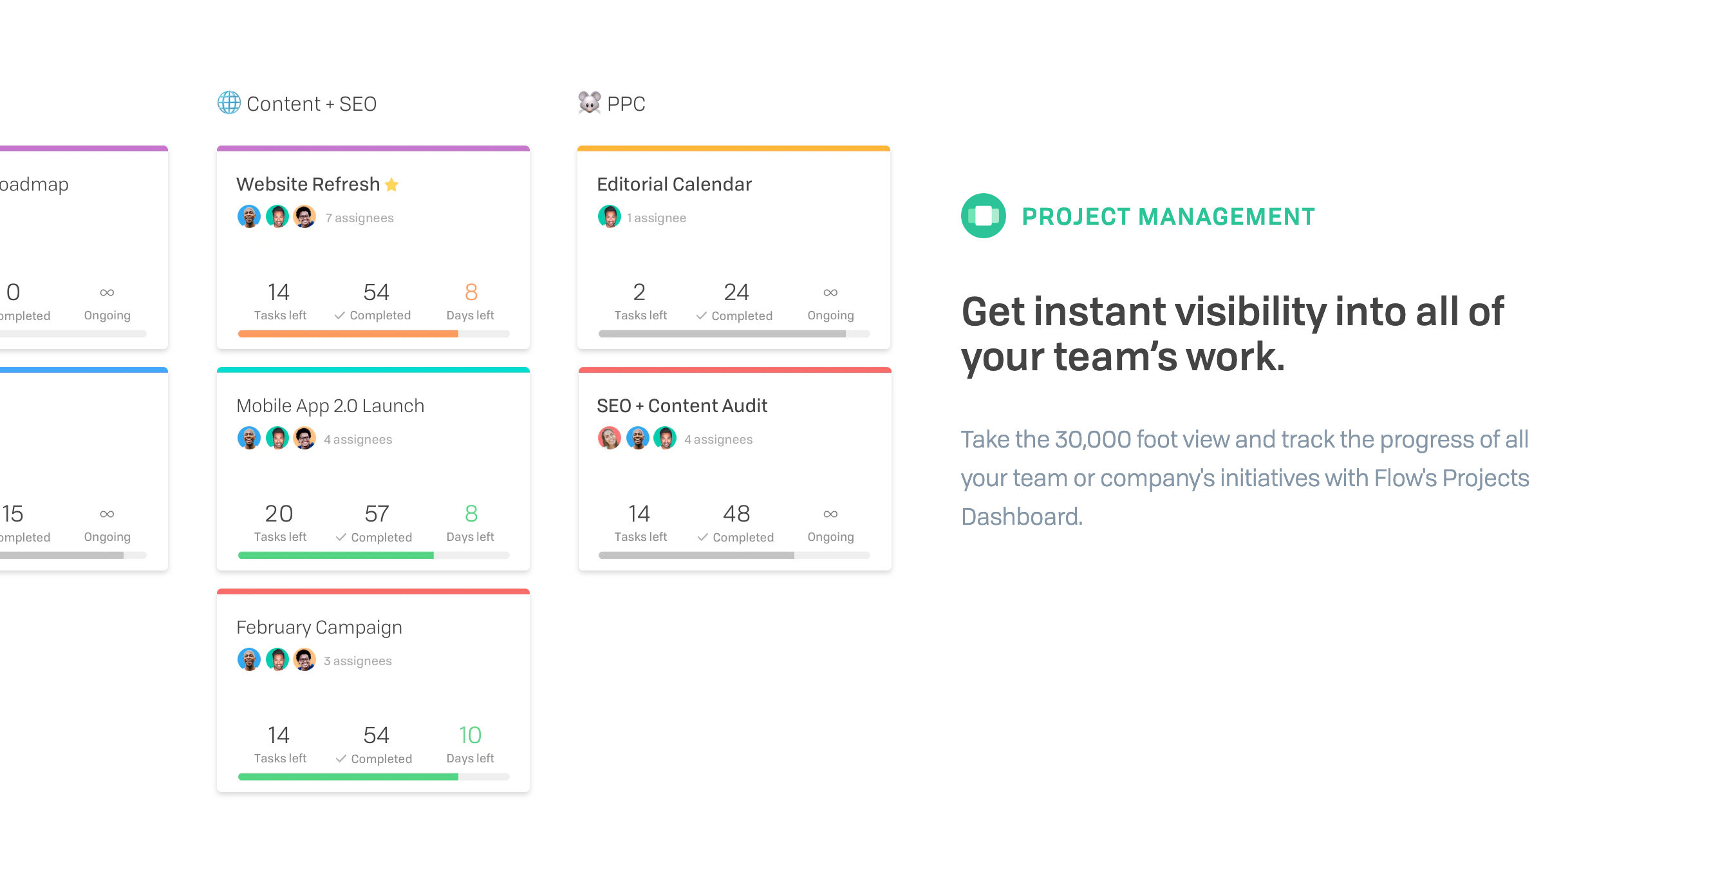Select the PROJECT MANAGEMENT heading link
The image size is (1729, 877).
(1168, 217)
